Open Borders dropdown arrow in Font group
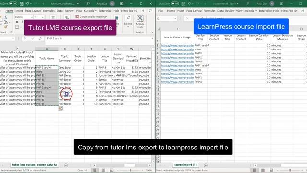This screenshot has height=173, width=307. 21,27
